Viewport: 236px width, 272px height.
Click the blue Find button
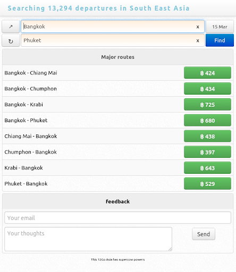220,40
